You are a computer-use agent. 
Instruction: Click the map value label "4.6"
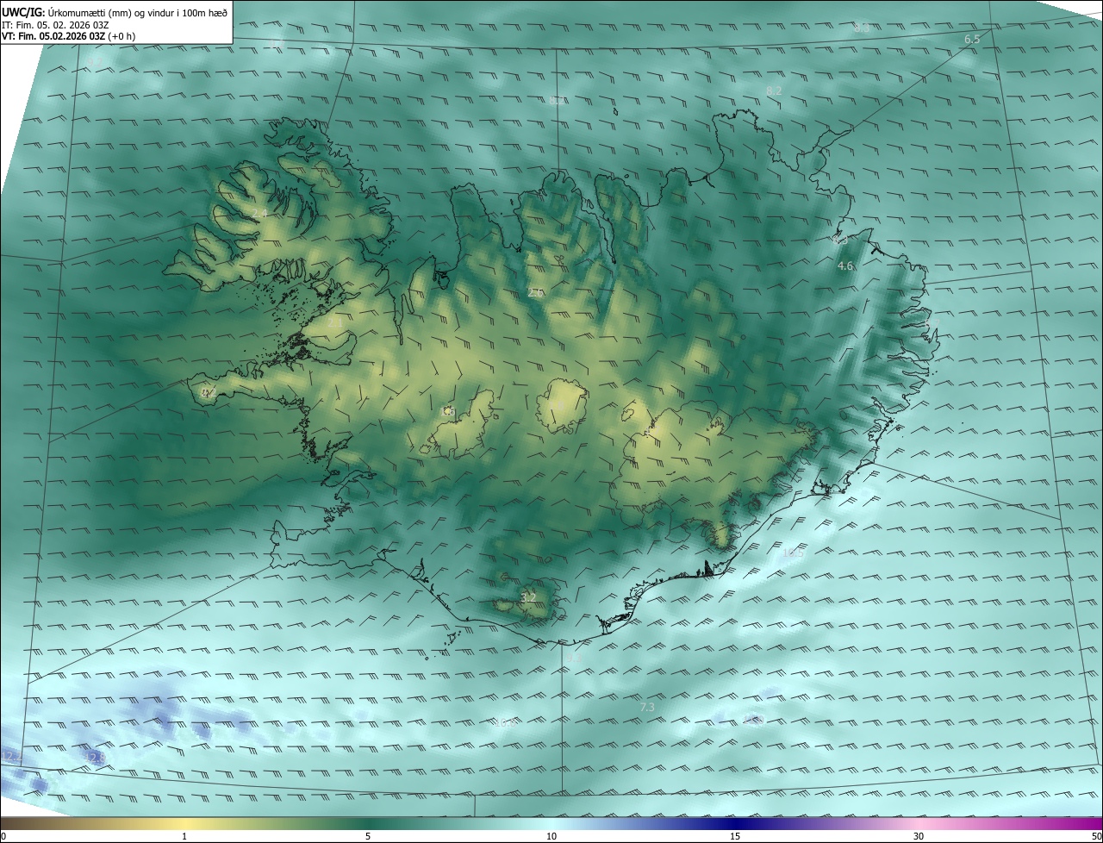coord(845,266)
